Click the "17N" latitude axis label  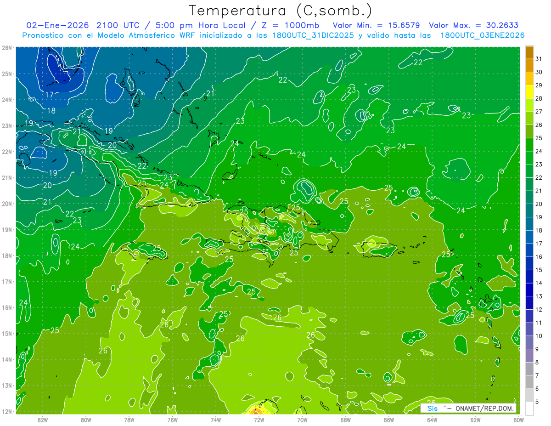pos(6,281)
